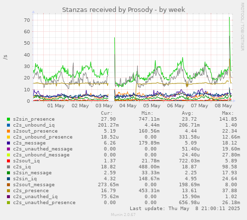Select the c2s_unauthed_presence legend label

44,203
